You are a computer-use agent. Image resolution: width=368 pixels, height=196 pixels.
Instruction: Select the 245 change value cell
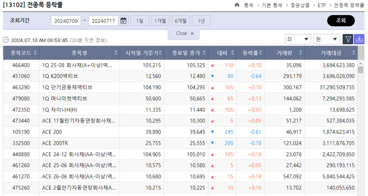click(229, 132)
